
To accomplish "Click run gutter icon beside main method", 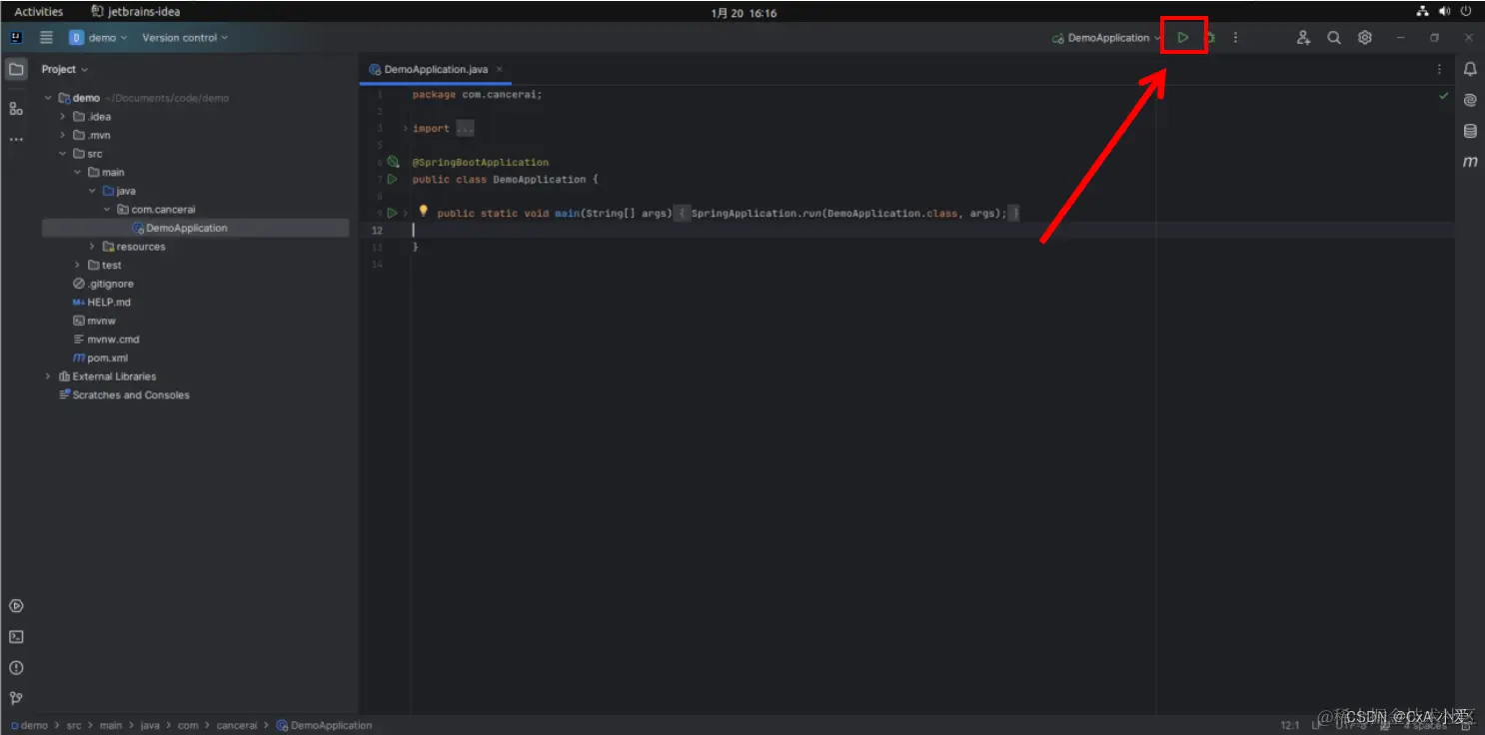I will 392,213.
